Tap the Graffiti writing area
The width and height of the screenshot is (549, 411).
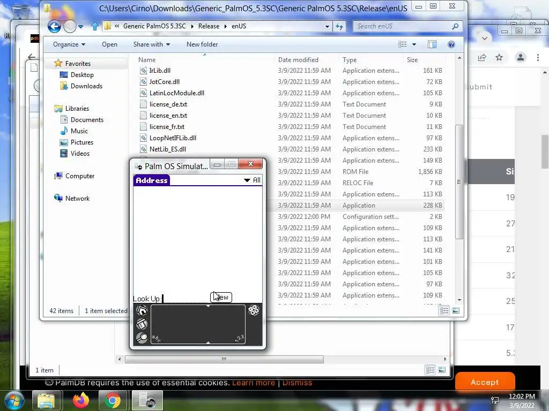tap(198, 324)
